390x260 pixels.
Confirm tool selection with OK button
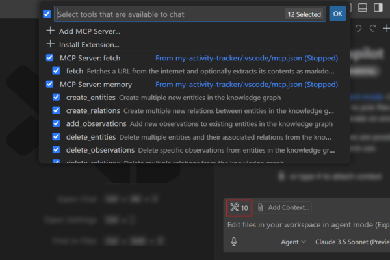click(337, 14)
